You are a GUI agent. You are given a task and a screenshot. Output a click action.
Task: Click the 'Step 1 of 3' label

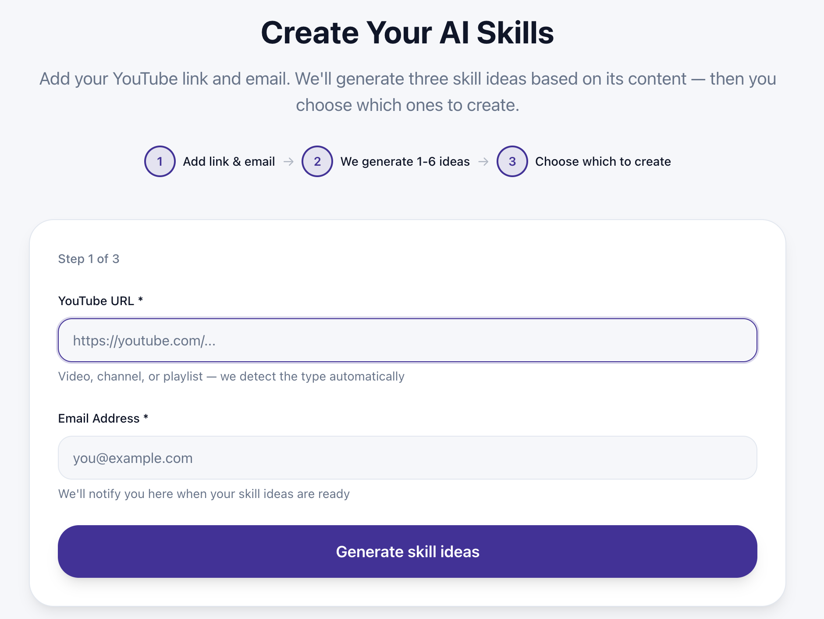click(89, 259)
